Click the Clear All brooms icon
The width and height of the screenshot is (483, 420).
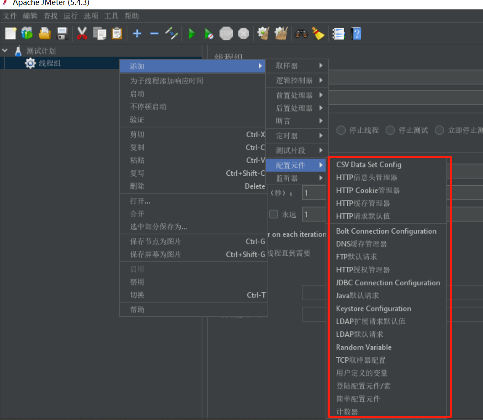281,34
